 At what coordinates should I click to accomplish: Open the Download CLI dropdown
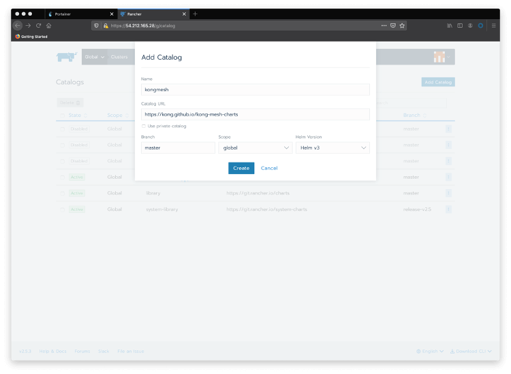click(x=471, y=352)
